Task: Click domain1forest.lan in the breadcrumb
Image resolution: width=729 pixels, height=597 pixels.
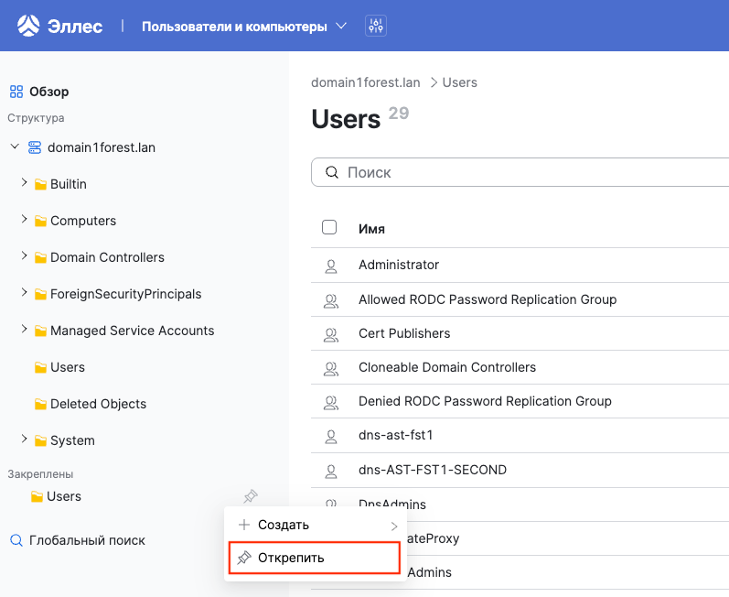Action: click(x=366, y=82)
